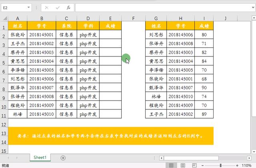The width and height of the screenshot is (256, 168).
Task: Click the zoom out minus button
Action: point(202,166)
